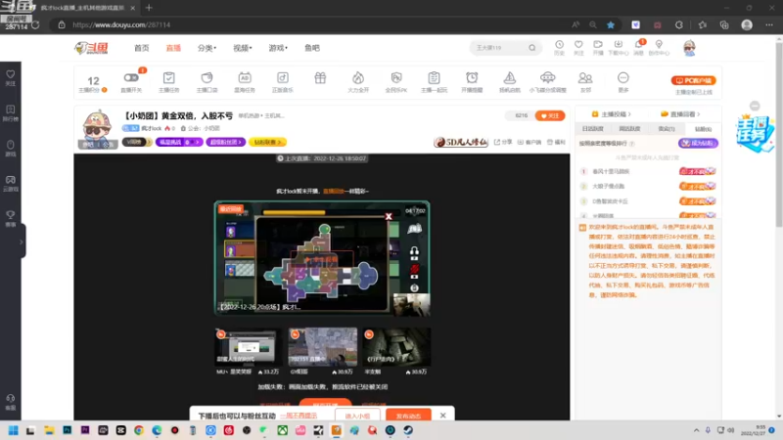The image size is (783, 440).
Task: Click the UFO saucer icon in toolbar
Action: (548, 78)
